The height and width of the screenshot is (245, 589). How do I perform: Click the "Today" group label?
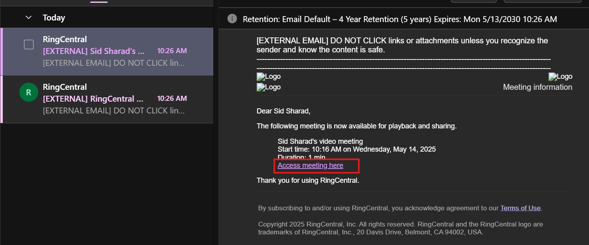click(54, 18)
